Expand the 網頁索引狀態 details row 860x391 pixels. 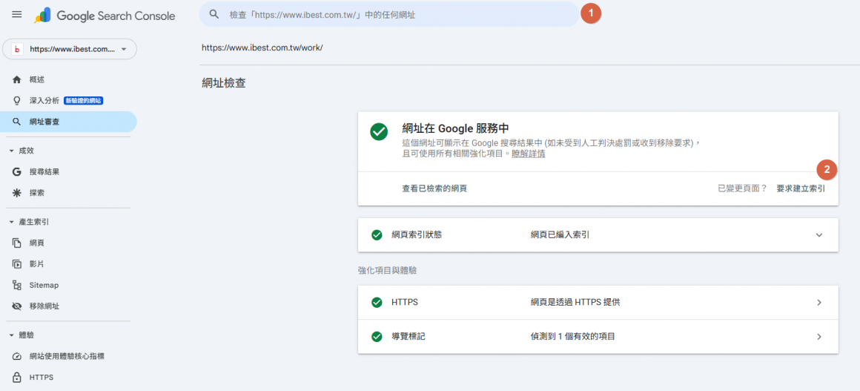pyautogui.click(x=818, y=235)
